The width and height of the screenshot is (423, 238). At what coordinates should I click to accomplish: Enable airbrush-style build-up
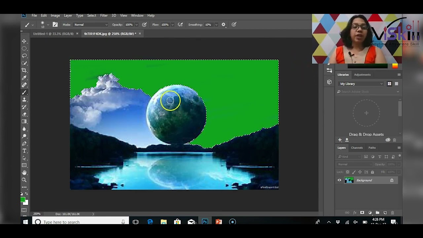point(180,24)
